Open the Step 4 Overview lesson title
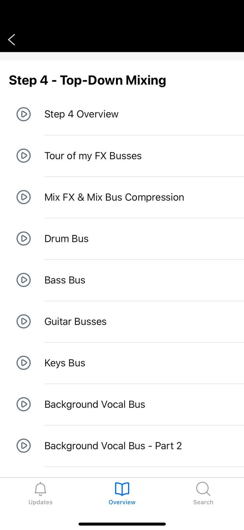244x530 pixels. point(81,114)
